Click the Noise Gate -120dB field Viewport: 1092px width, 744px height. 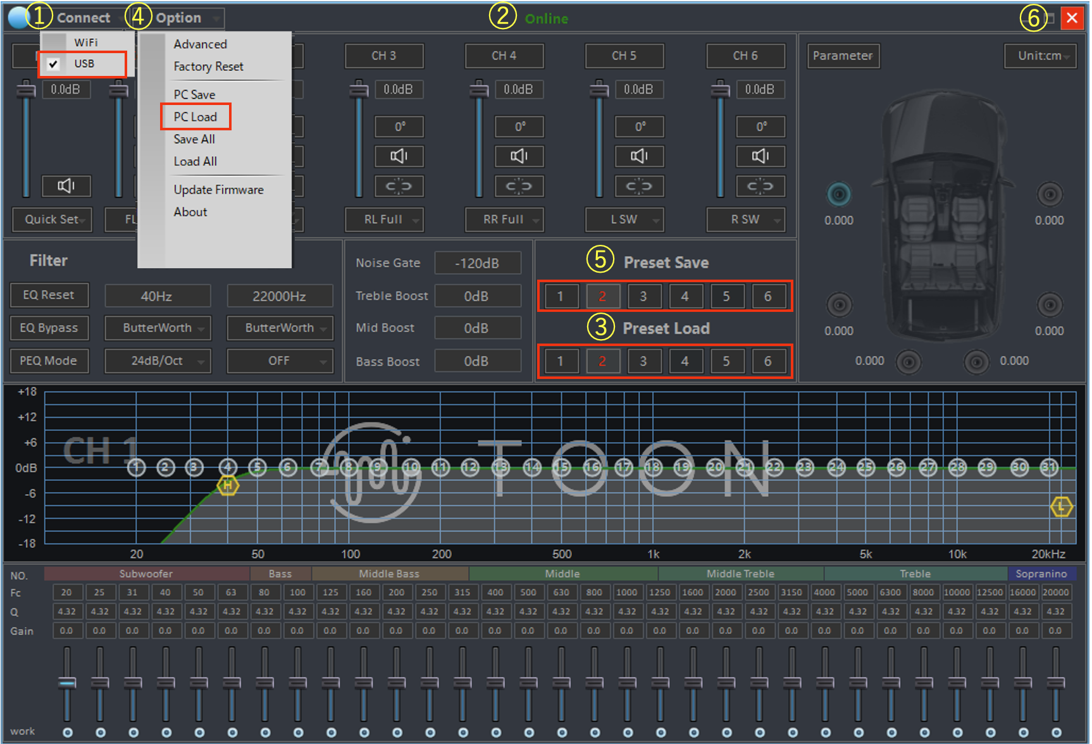click(478, 263)
